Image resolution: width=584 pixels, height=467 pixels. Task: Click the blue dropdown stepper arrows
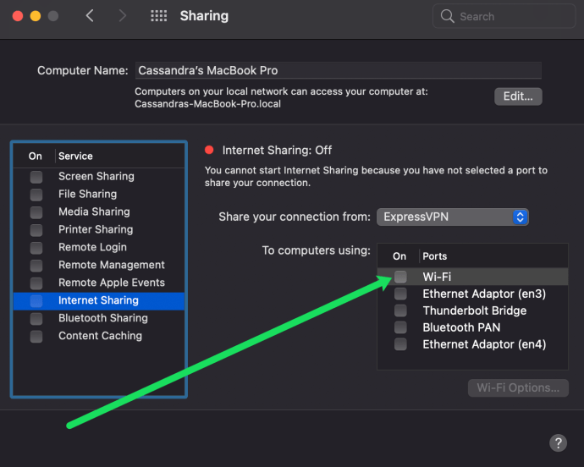(x=521, y=217)
